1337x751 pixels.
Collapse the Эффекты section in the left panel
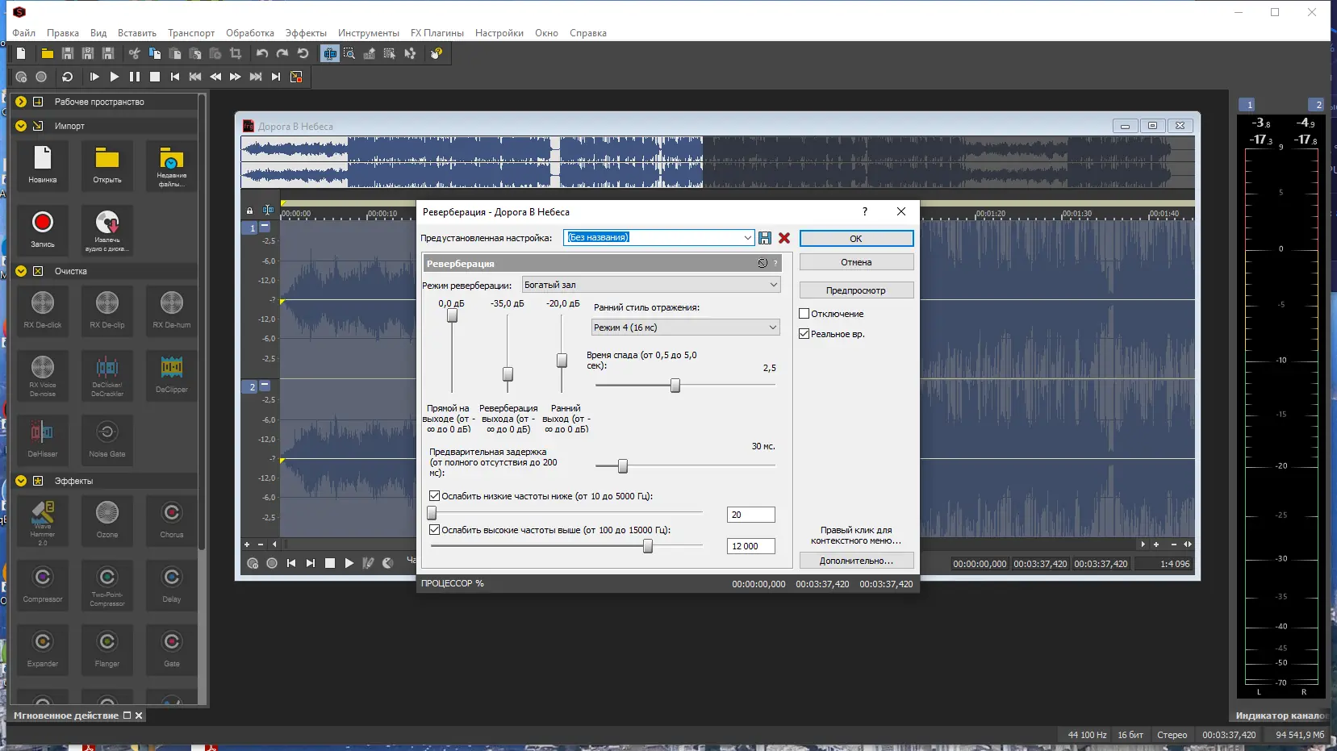point(21,481)
